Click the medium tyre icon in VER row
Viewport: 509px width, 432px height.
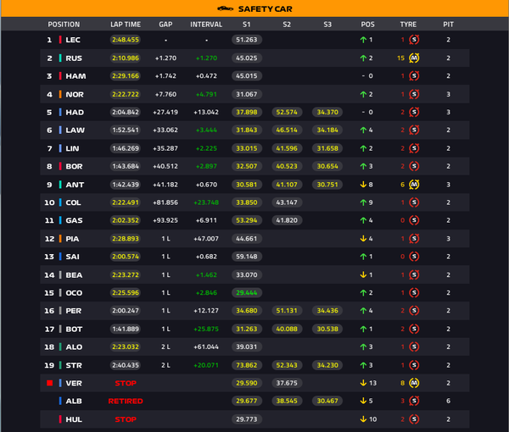(414, 383)
